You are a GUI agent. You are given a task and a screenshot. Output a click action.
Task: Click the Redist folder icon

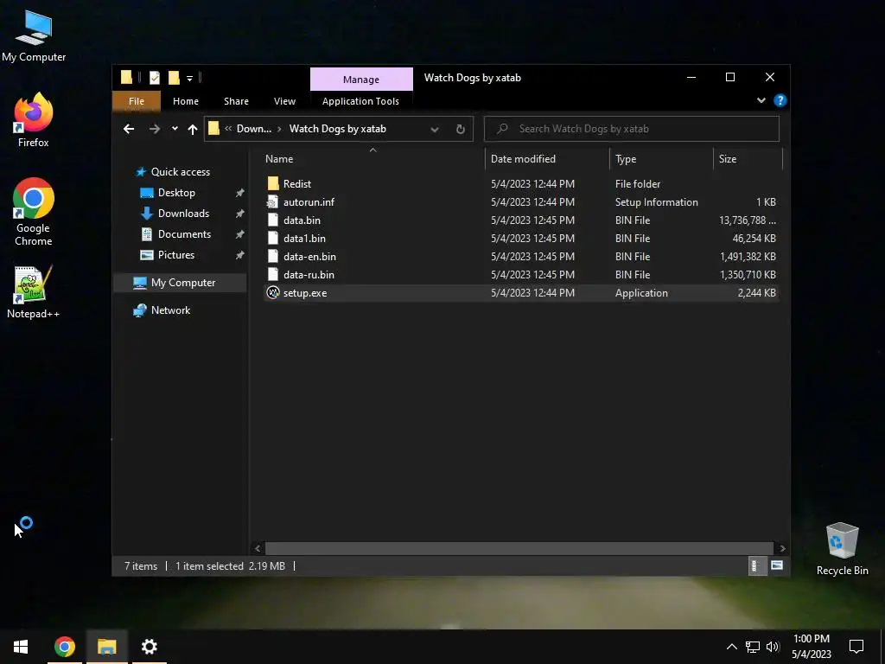(x=273, y=183)
